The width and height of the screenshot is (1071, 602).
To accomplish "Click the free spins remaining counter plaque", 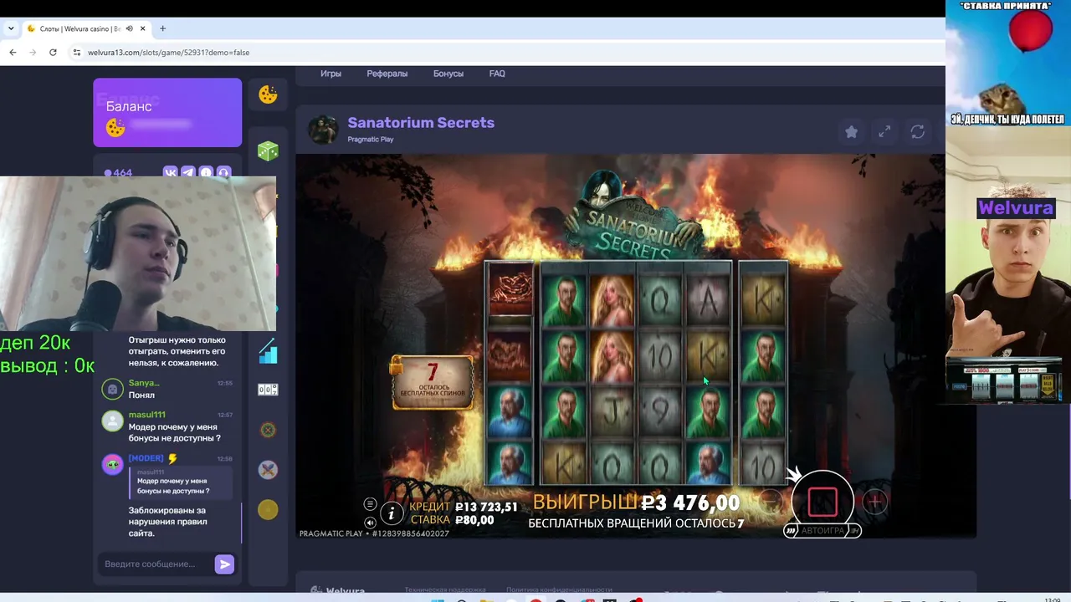I will click(433, 382).
